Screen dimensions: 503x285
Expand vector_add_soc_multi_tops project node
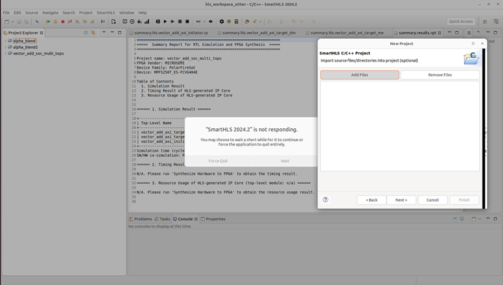(x=5, y=54)
